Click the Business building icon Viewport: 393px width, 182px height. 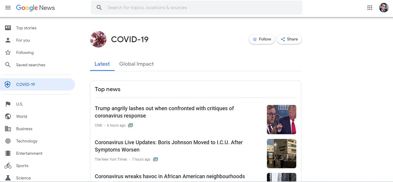click(x=8, y=129)
